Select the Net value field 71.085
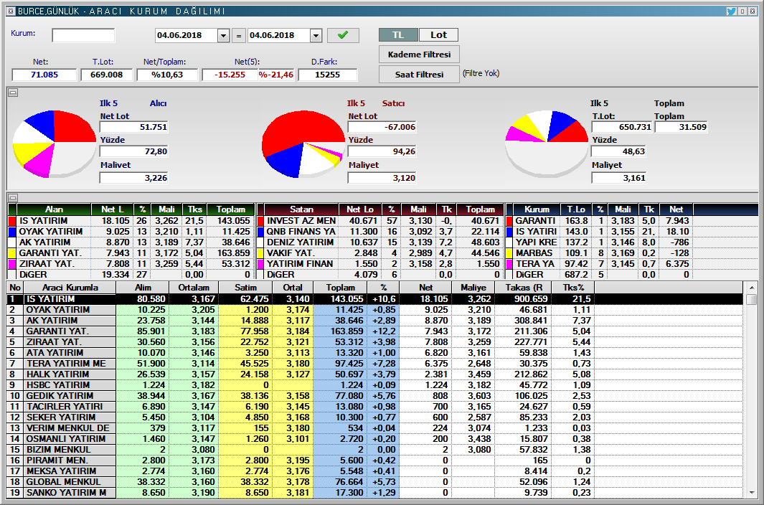Viewport: 764px width, 505px height. (x=44, y=75)
